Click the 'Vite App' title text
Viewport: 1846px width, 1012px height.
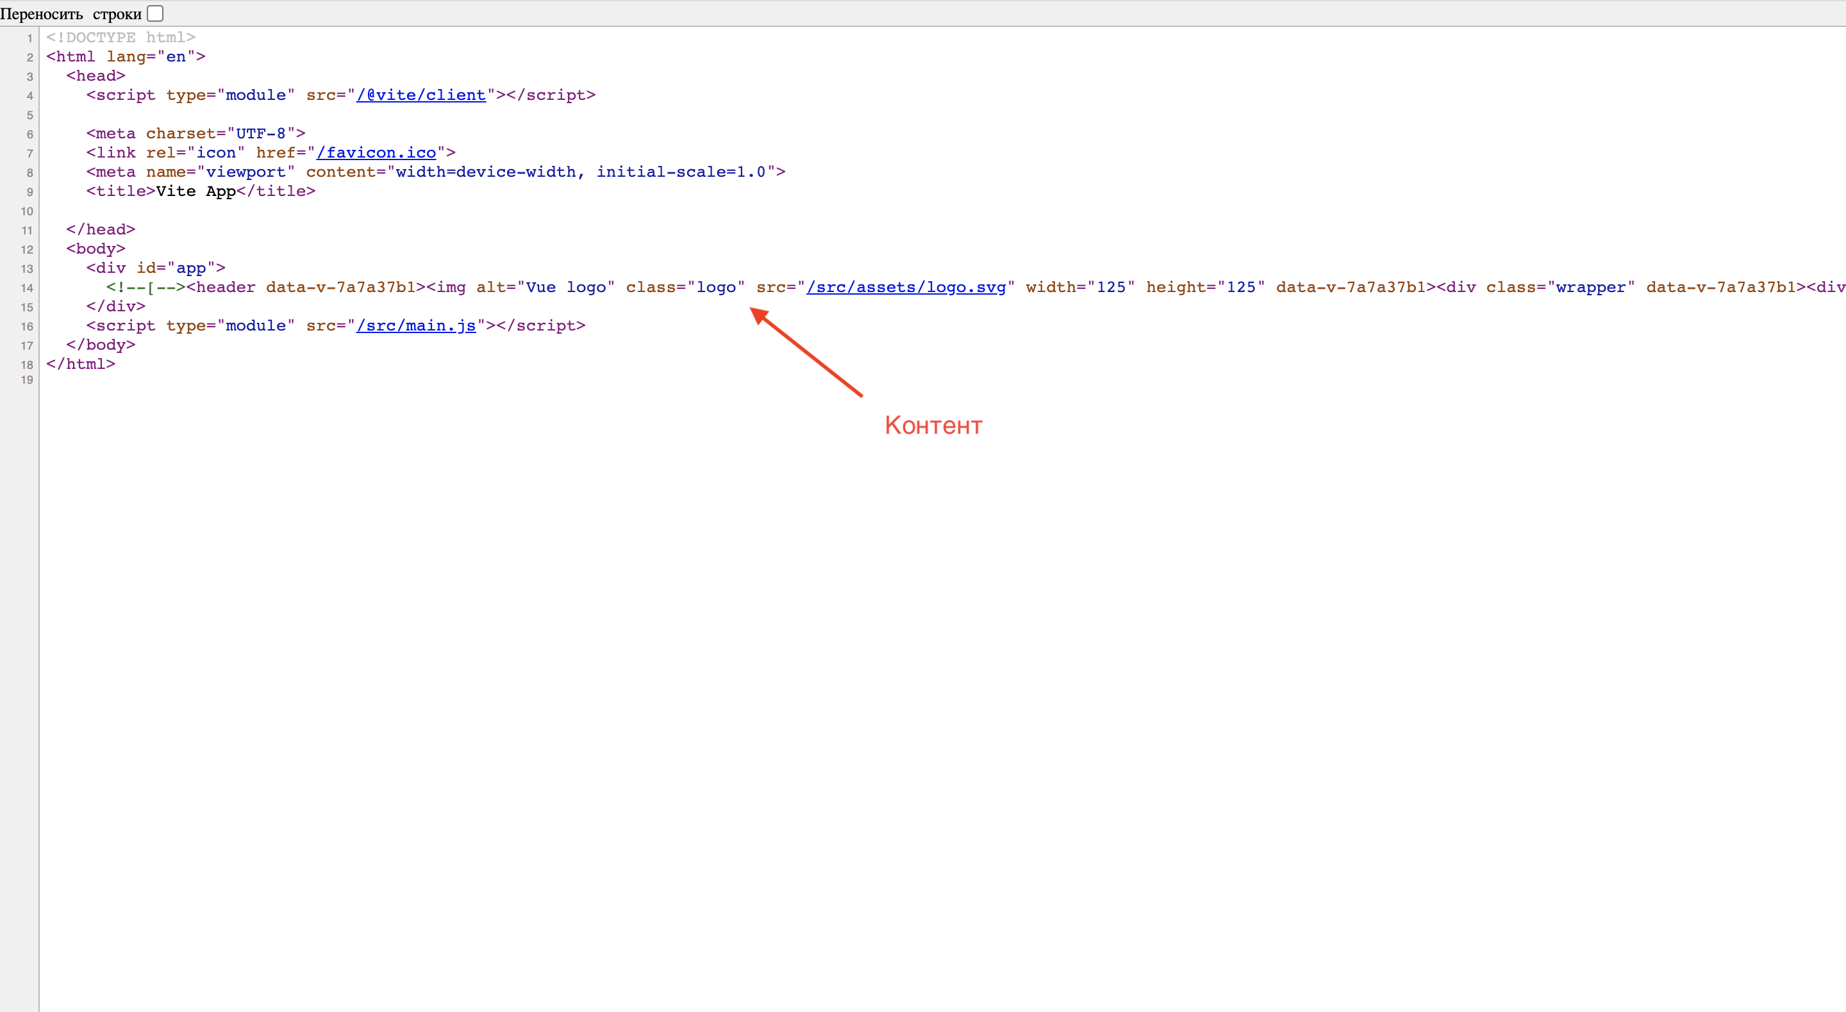[x=195, y=192]
